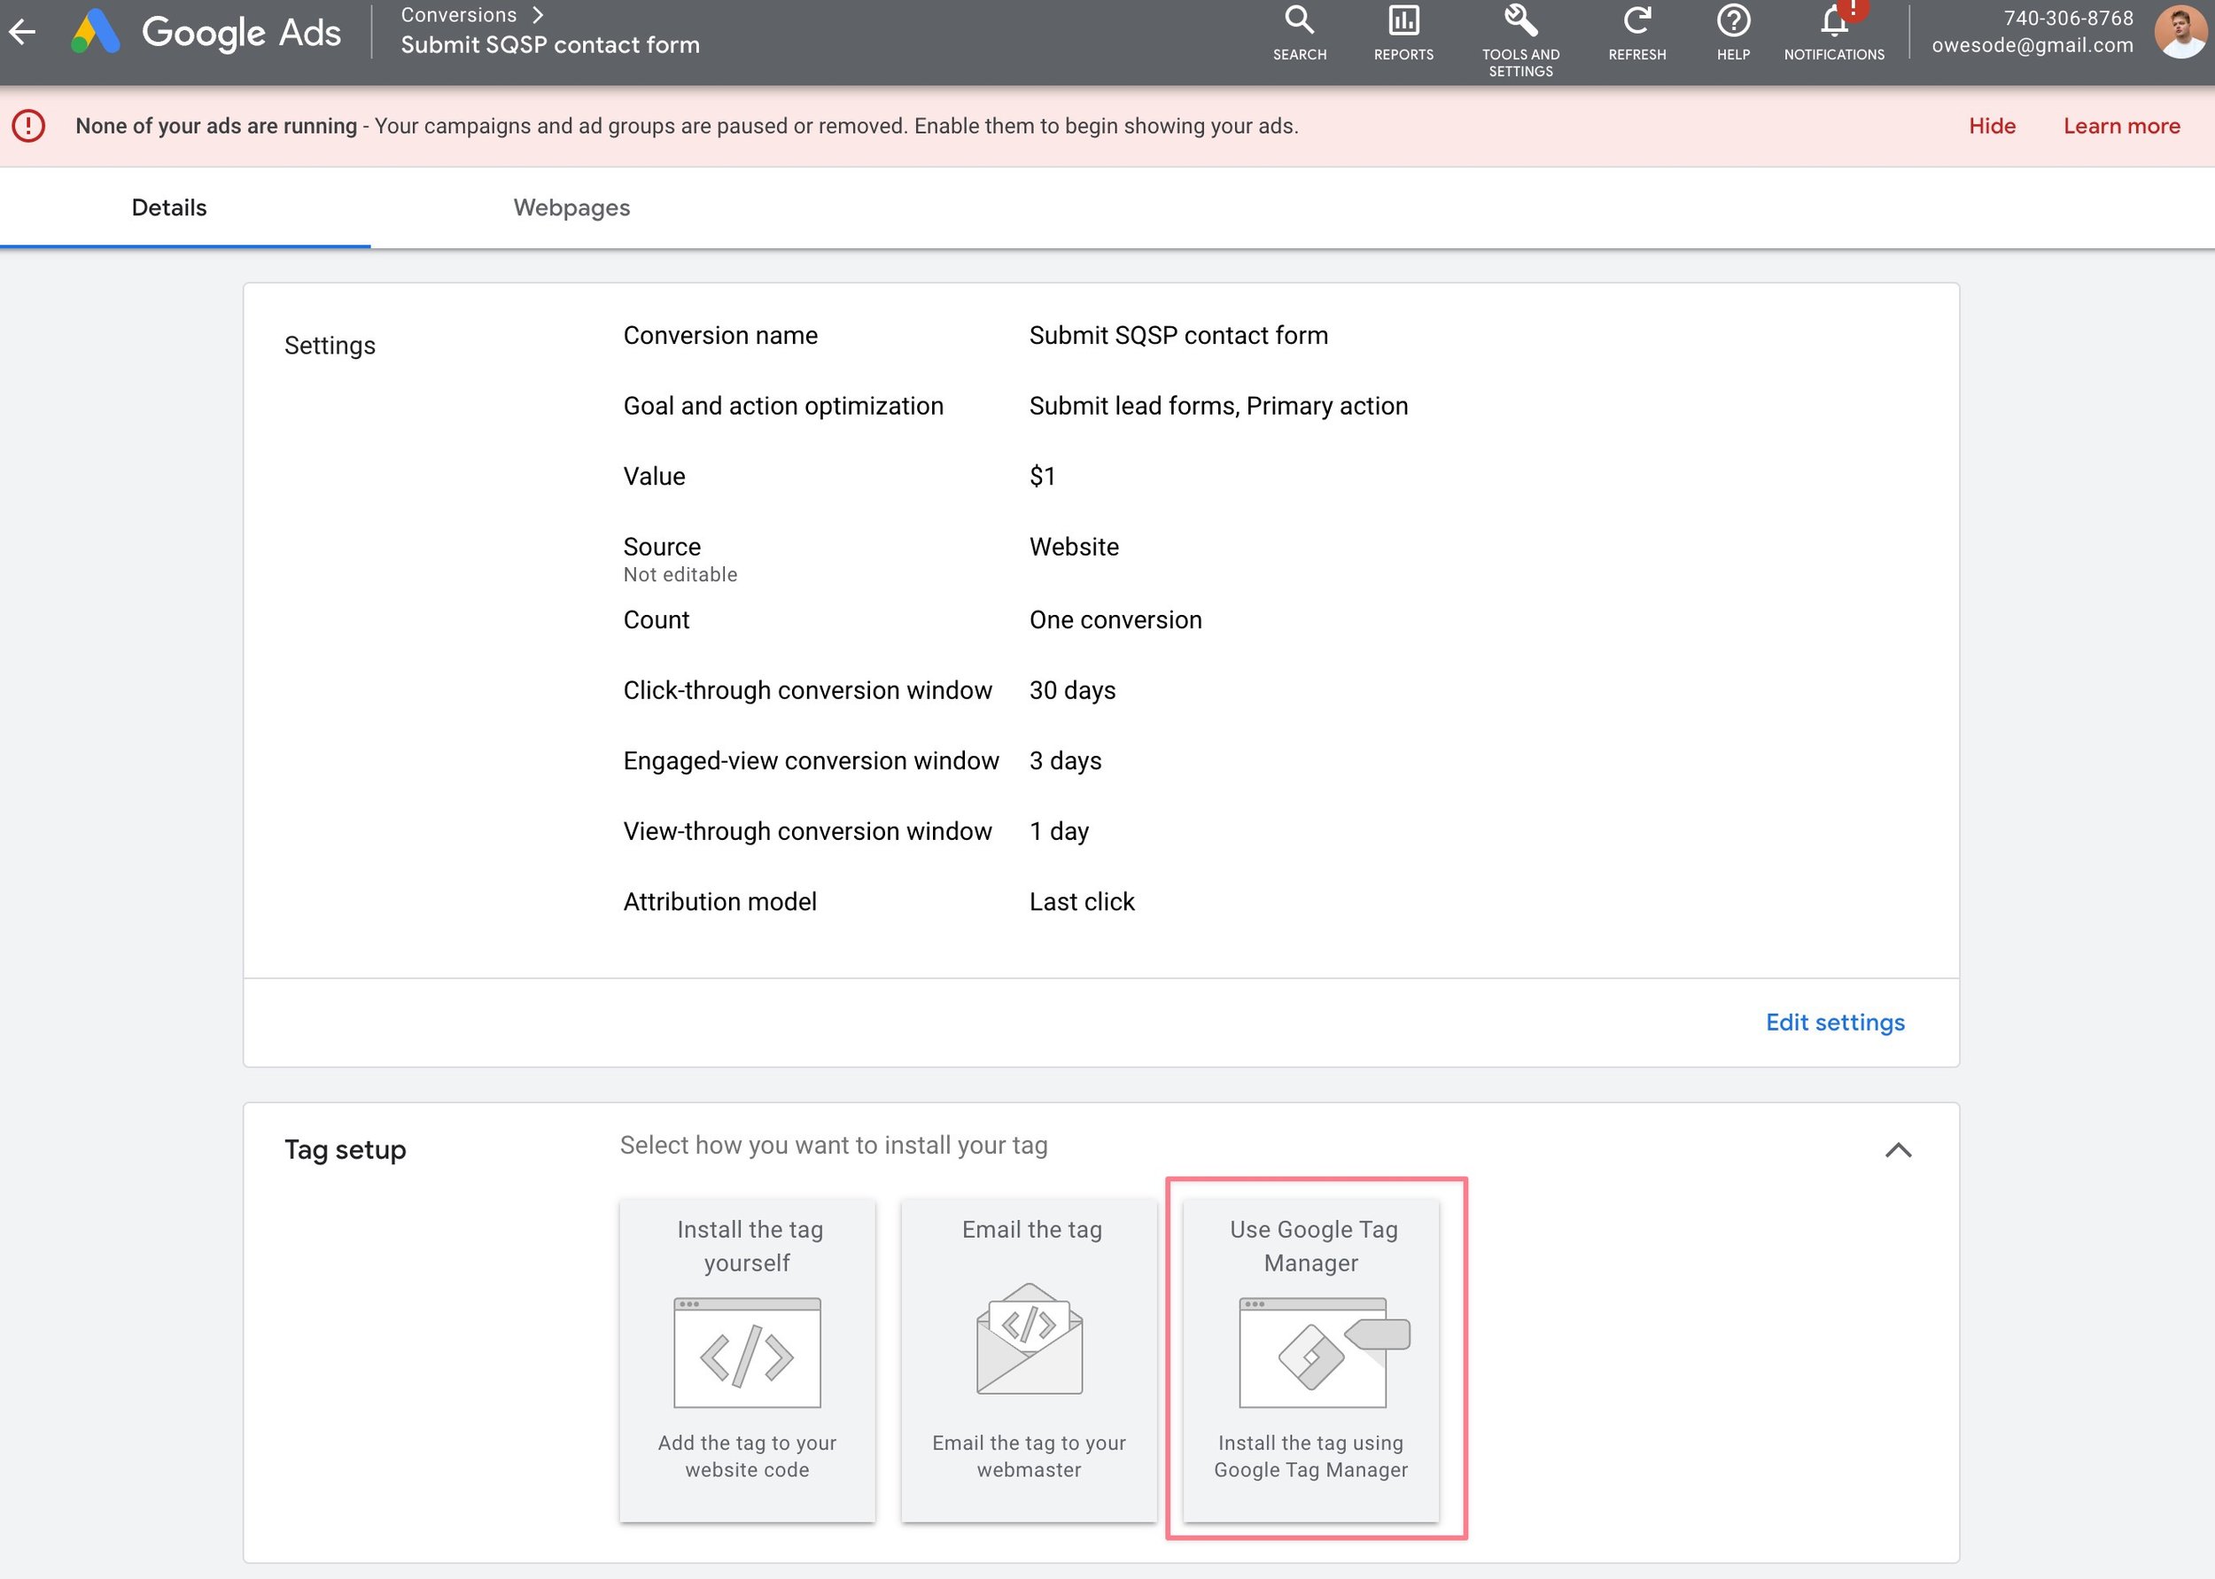Click the 'Click-through conversion window' label

tap(806, 690)
